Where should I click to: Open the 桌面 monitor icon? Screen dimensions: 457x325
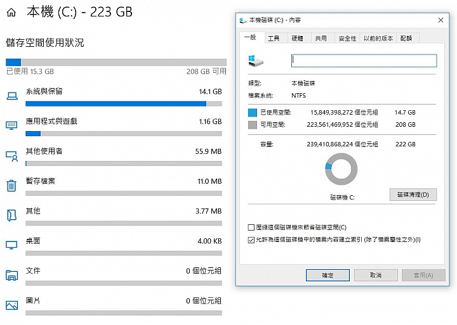coord(11,245)
